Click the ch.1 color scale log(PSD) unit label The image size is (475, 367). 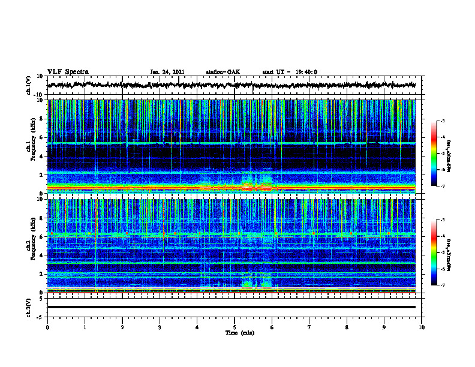point(449,157)
